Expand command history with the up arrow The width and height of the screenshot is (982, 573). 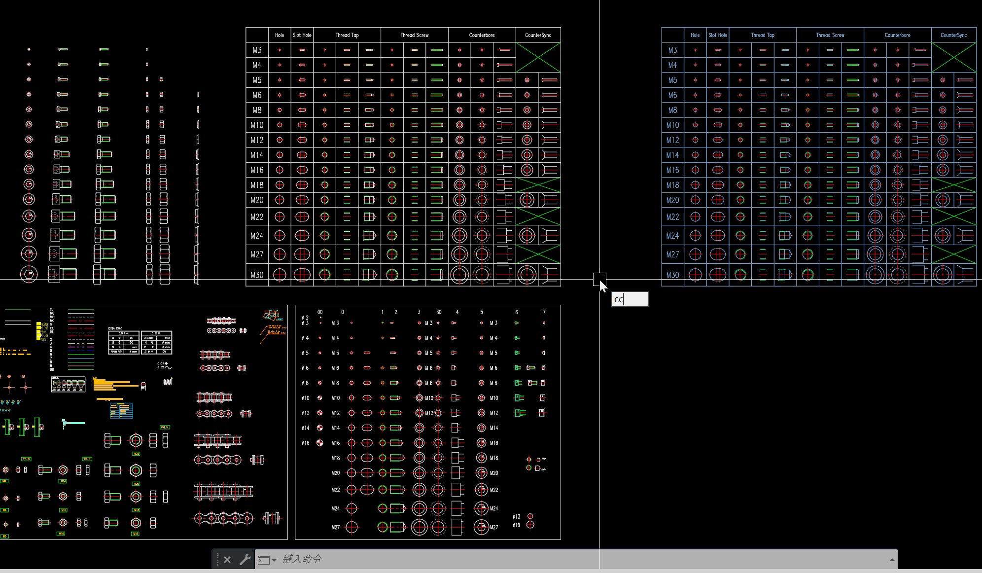(891, 560)
